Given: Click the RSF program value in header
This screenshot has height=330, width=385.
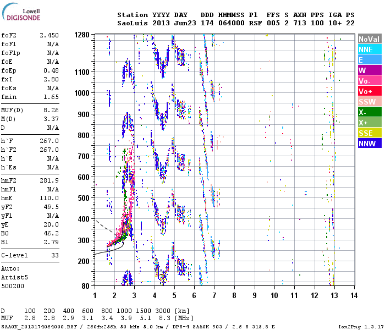Looking at the screenshot, I should (x=255, y=23).
